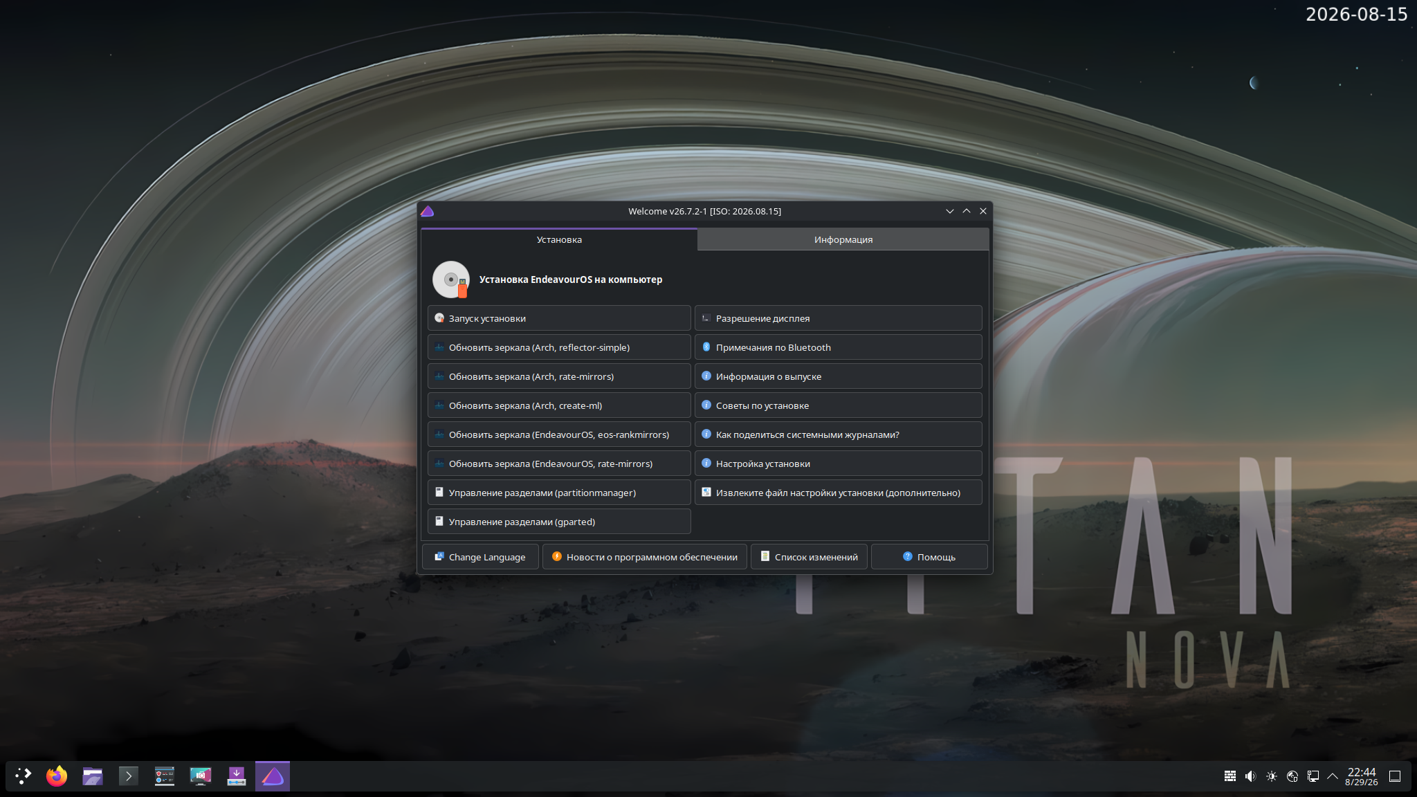
Task: Open Новости о программном обеспечении
Action: [x=645, y=557]
